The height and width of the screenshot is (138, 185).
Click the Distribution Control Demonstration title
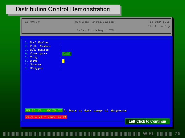coord(63,9)
